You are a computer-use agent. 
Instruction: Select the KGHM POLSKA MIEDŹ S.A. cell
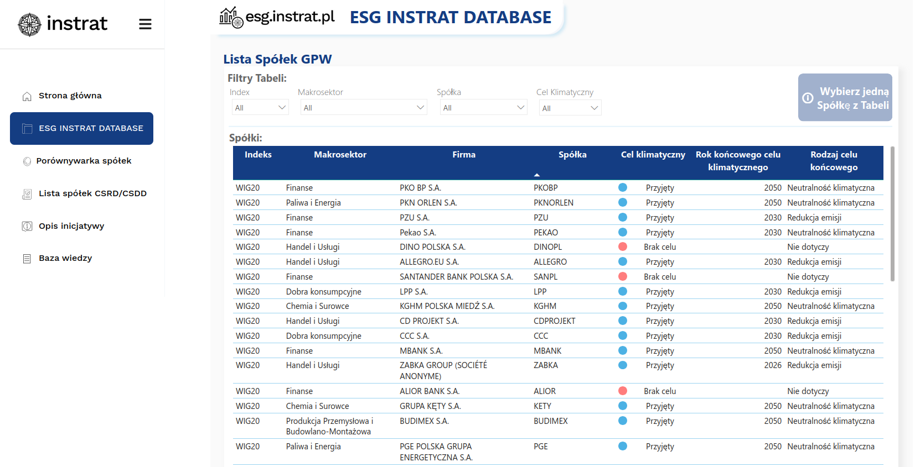click(x=447, y=306)
